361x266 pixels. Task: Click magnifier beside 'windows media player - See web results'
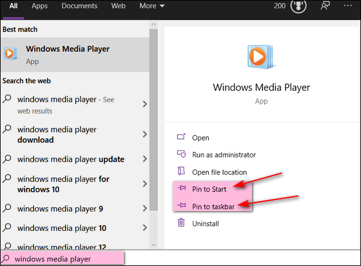7,99
